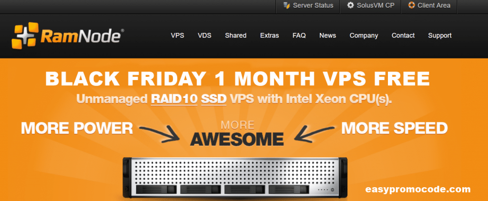Screen dimensions: 488x201
Task: Select the Shared menu item
Action: coord(235,35)
